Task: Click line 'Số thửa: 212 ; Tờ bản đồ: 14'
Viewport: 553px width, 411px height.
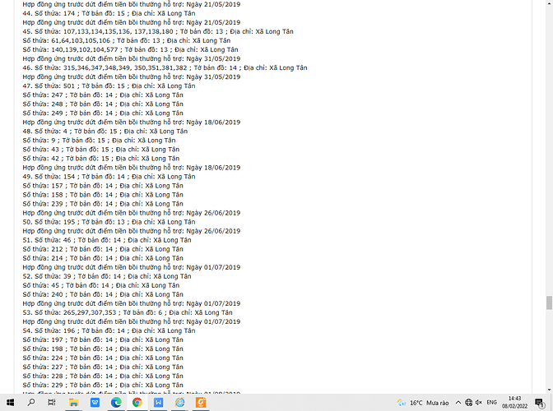Action: pyautogui.click(x=103, y=249)
